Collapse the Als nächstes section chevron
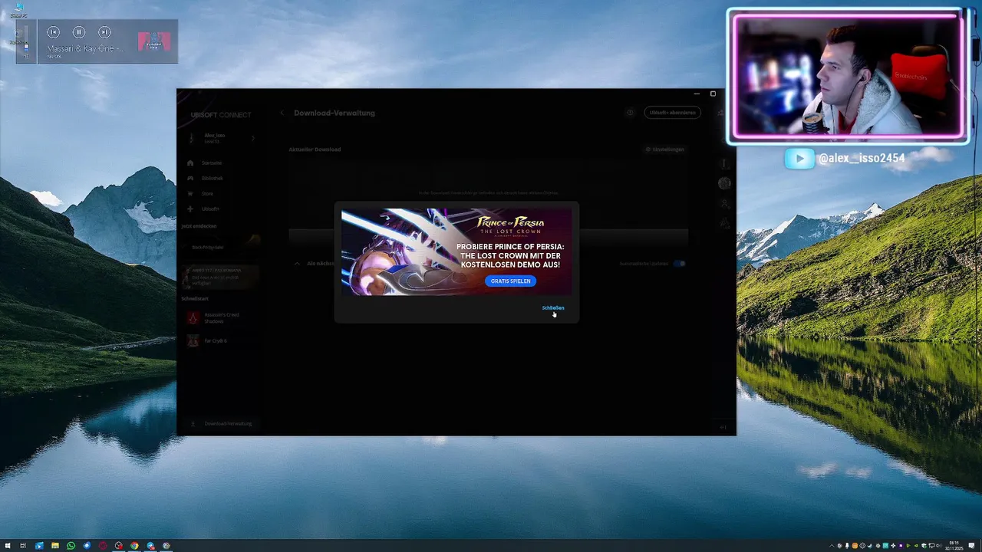982x552 pixels. (297, 263)
